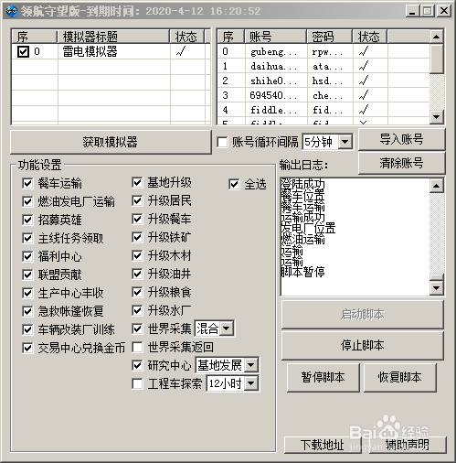Toggle the 世界采集 checkbox
The image size is (456, 463).
coord(137,328)
